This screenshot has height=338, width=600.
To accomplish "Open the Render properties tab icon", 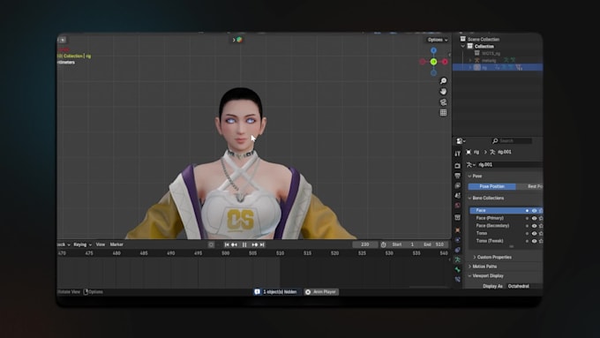I will point(458,166).
